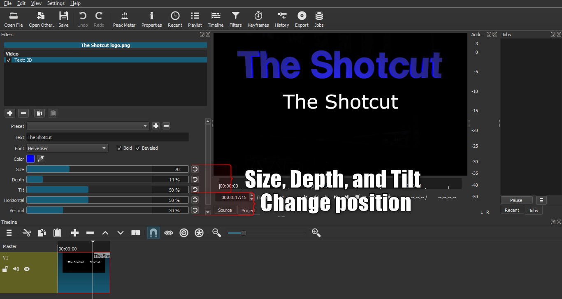Cut the selected clip on timeline
This screenshot has height=299, width=562.
(x=27, y=233)
